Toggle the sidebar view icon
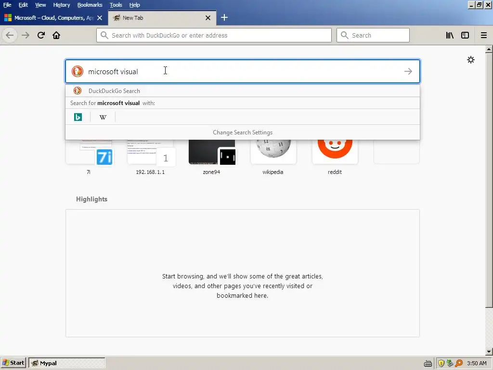 (465, 35)
